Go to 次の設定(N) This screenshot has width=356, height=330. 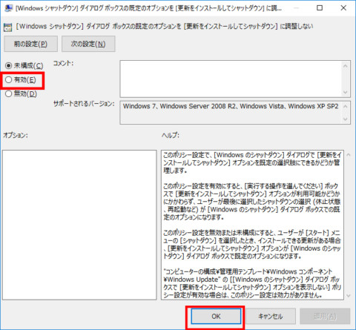[88, 44]
